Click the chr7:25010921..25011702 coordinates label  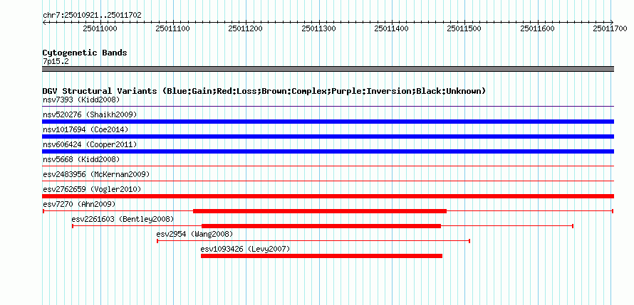(x=92, y=15)
